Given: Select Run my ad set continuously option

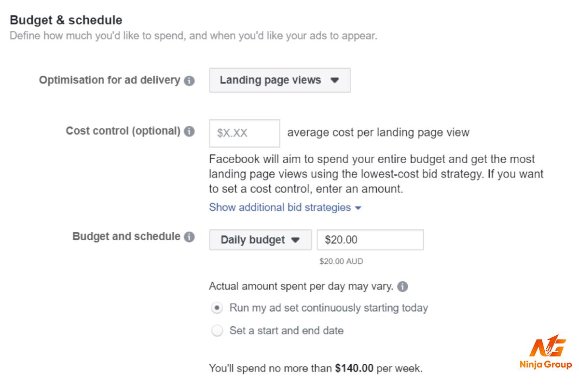Looking at the screenshot, I should point(218,308).
